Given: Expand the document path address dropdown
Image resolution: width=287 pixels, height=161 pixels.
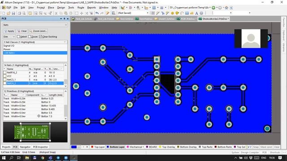Looking at the screenshot, I should [210, 8].
